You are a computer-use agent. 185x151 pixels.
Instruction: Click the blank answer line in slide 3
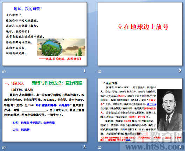tap(34, 111)
